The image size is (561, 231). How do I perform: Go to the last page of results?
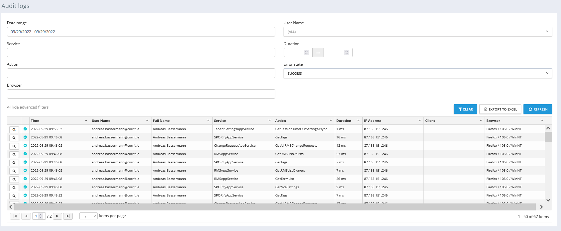(x=68, y=216)
